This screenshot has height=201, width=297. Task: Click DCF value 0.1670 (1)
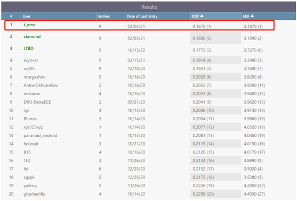pos(202,26)
